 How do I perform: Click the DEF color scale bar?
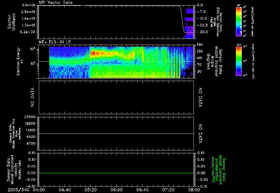tap(239, 61)
